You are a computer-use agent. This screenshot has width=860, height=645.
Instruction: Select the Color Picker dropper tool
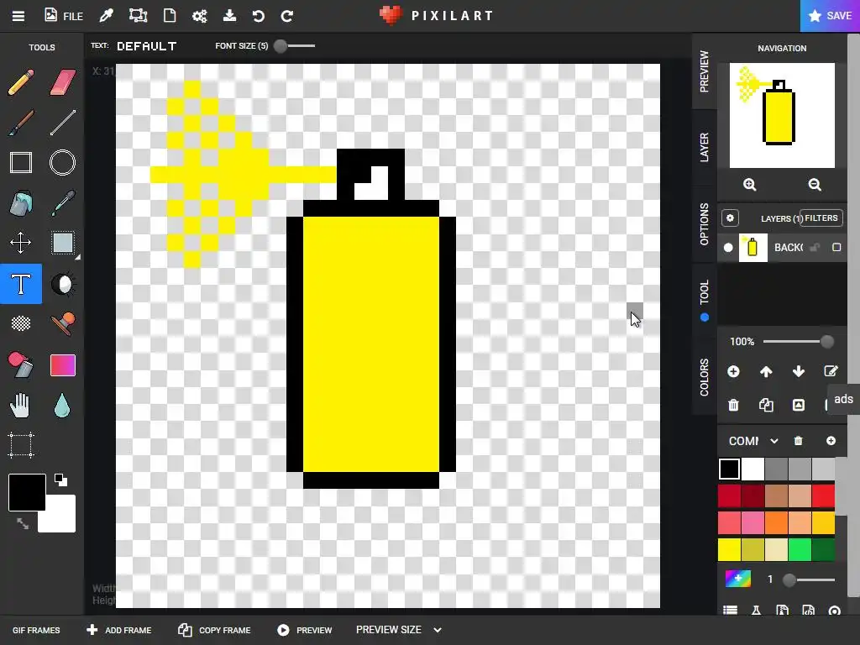(x=62, y=203)
